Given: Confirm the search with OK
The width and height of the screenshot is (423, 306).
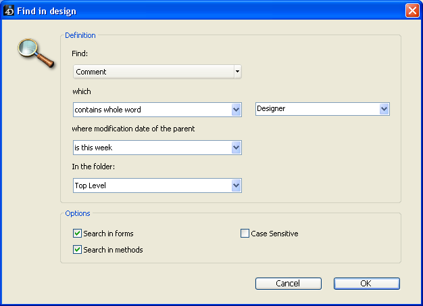Looking at the screenshot, I should 366,284.
